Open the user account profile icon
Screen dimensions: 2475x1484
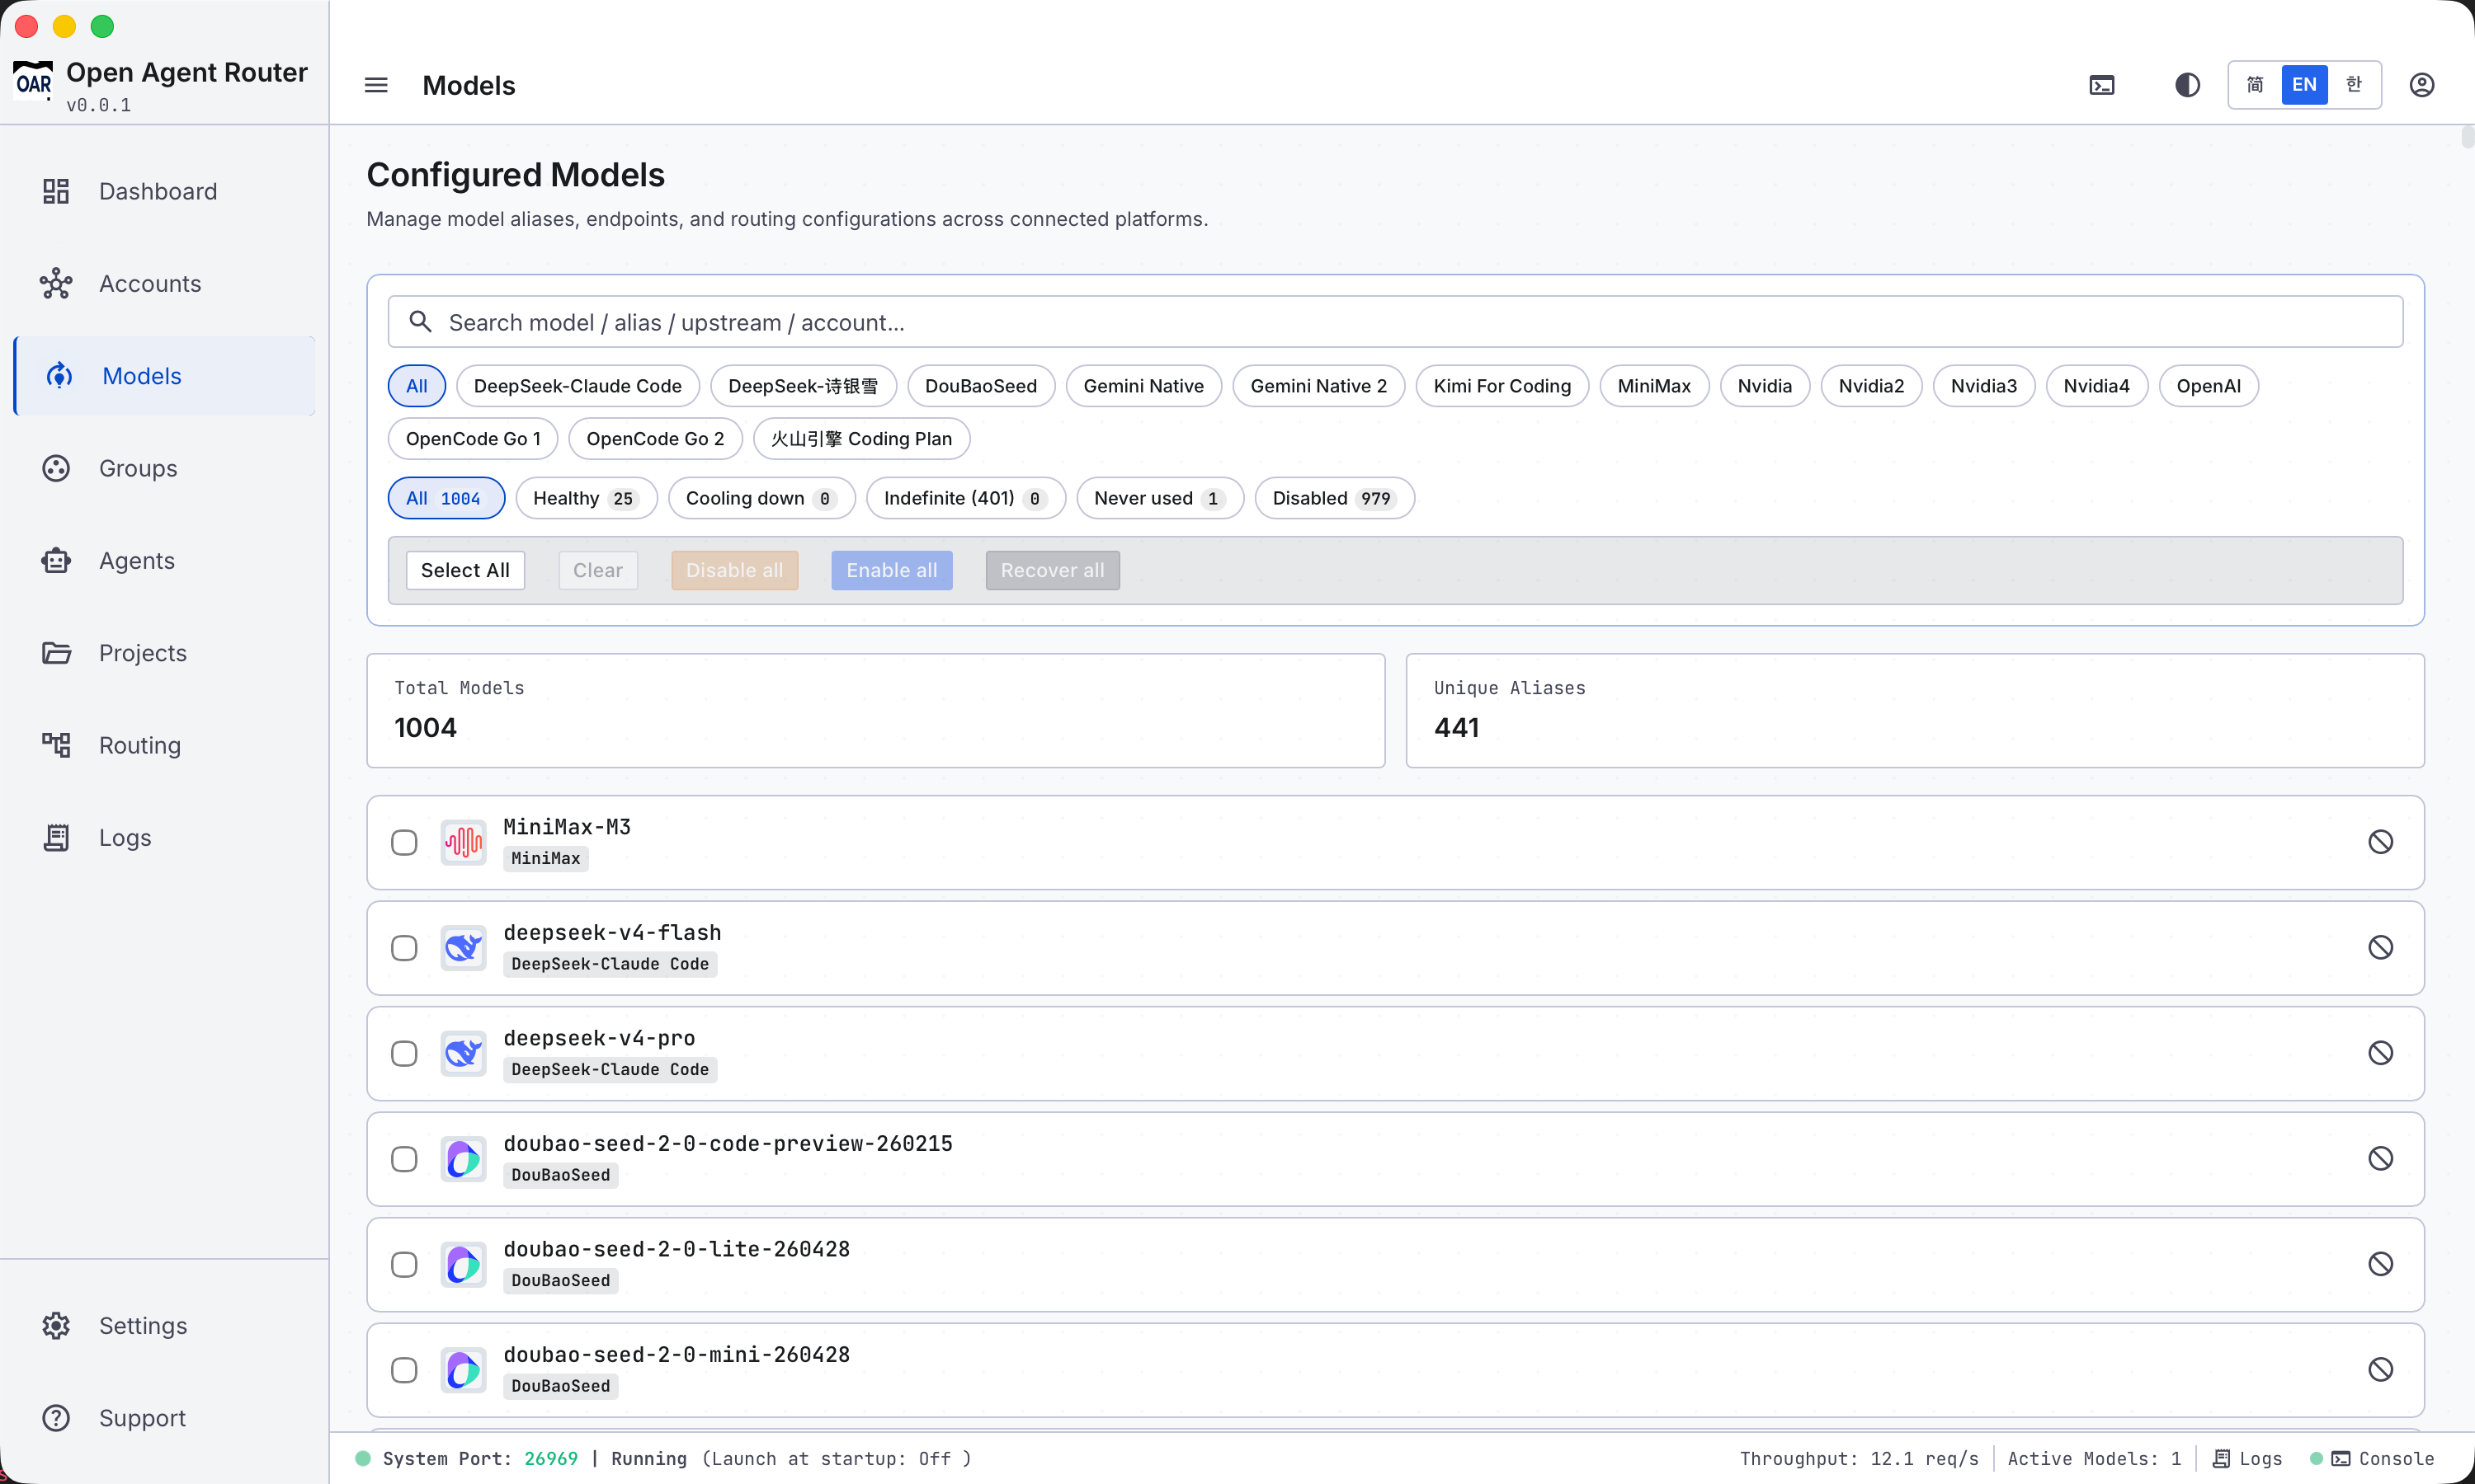tap(2422, 85)
